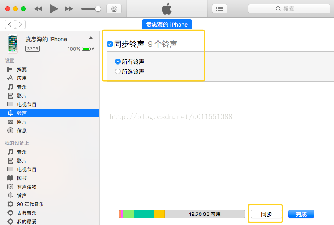This screenshot has height=225, width=334.
Task: Open the 古典音乐 playlist
Action: click(x=50, y=213)
